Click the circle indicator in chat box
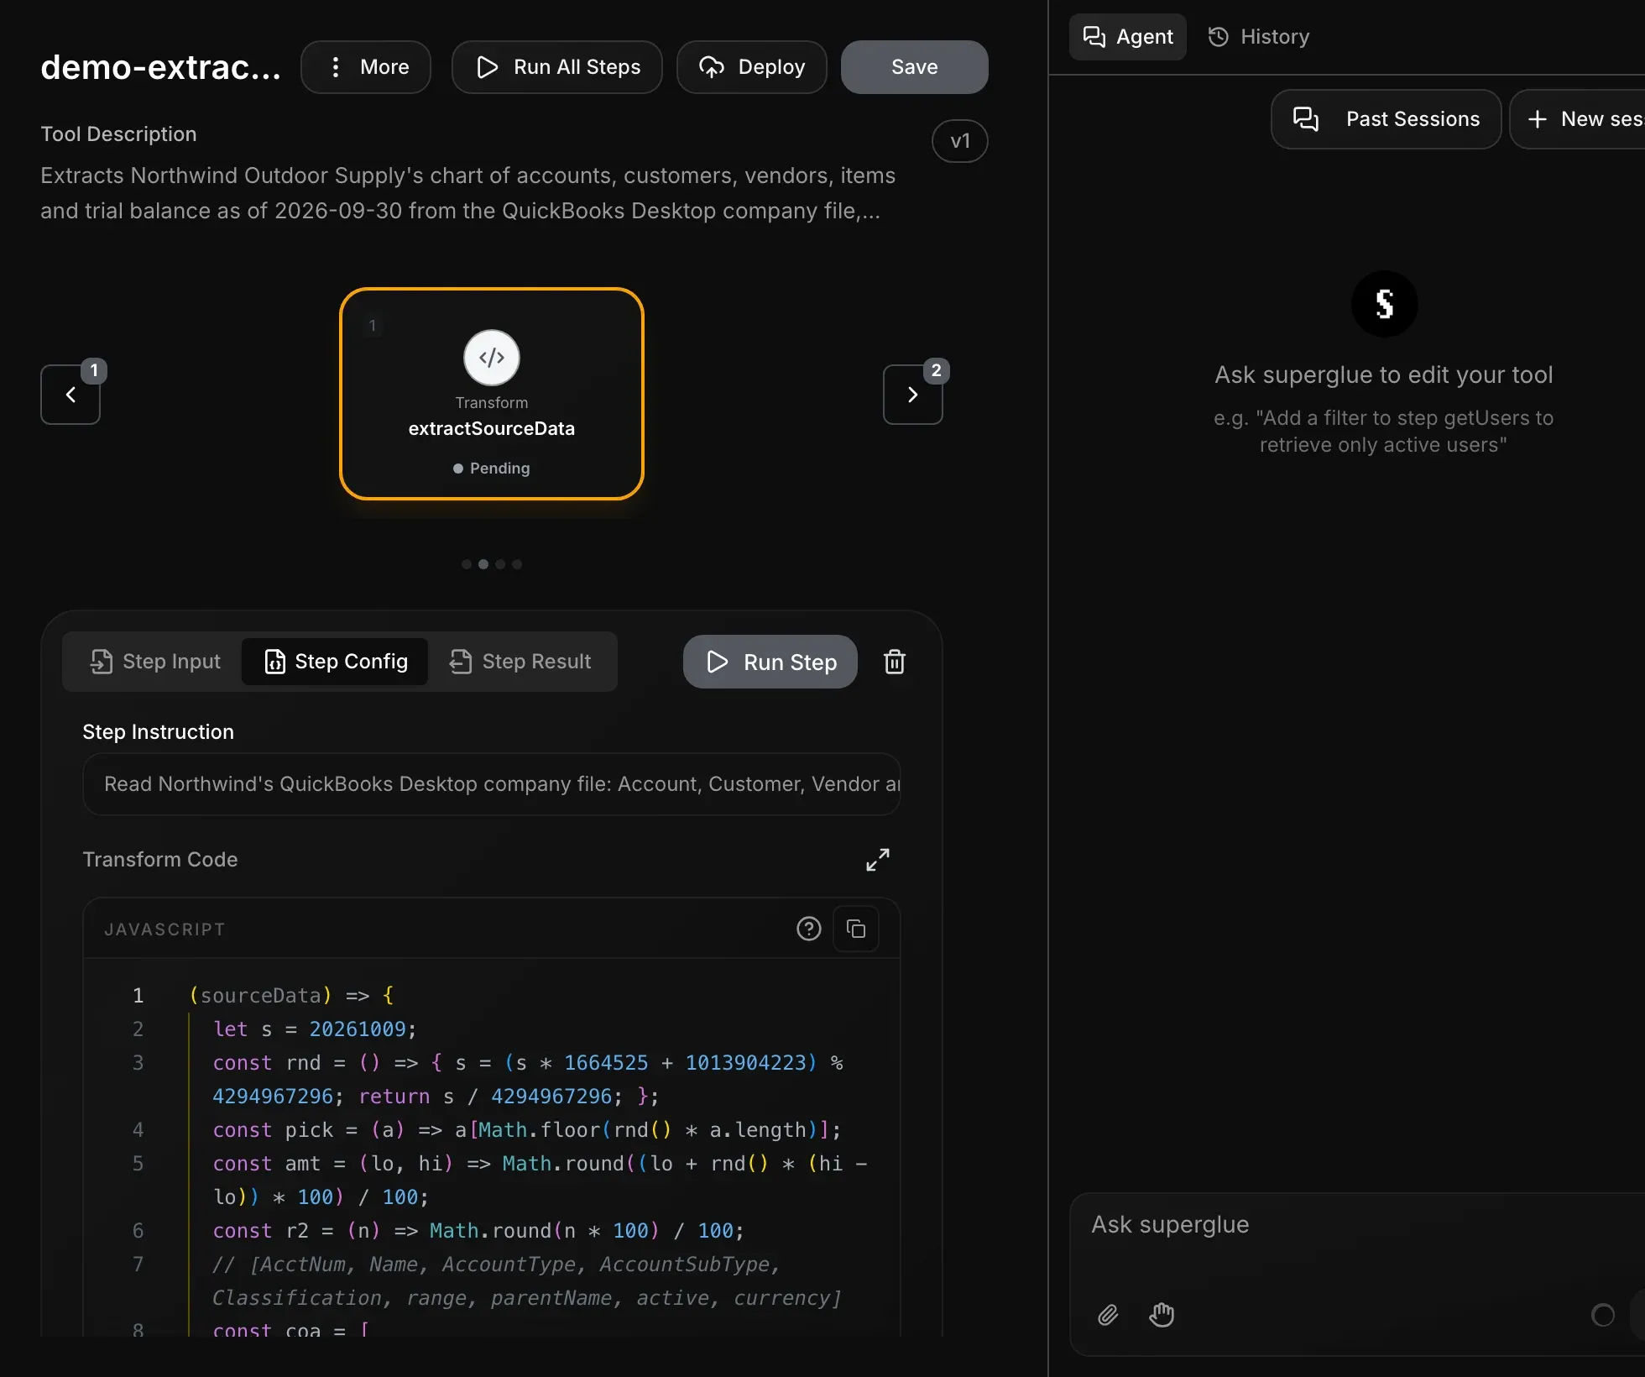This screenshot has width=1645, height=1377. tap(1603, 1315)
